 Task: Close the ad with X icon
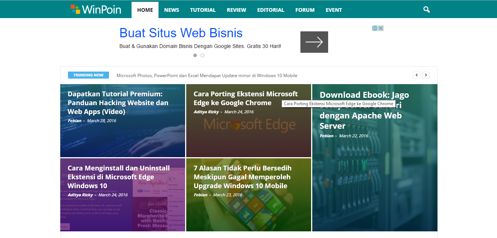[x=381, y=28]
